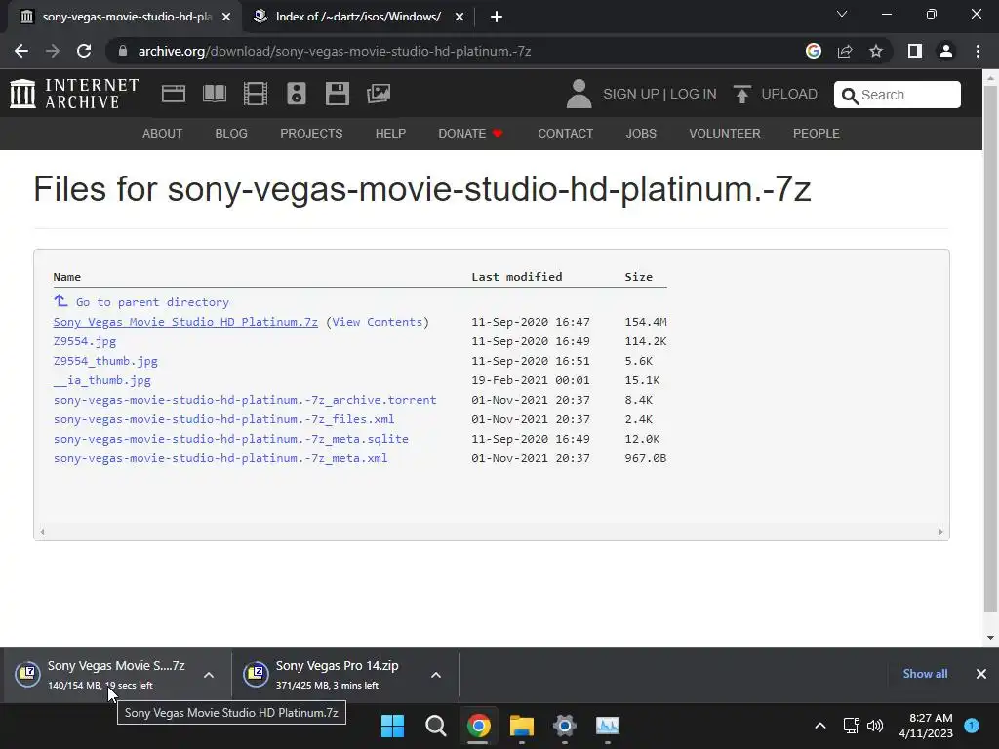Image resolution: width=999 pixels, height=749 pixels.
Task: Open tab search dropdown chevron
Action: click(842, 14)
